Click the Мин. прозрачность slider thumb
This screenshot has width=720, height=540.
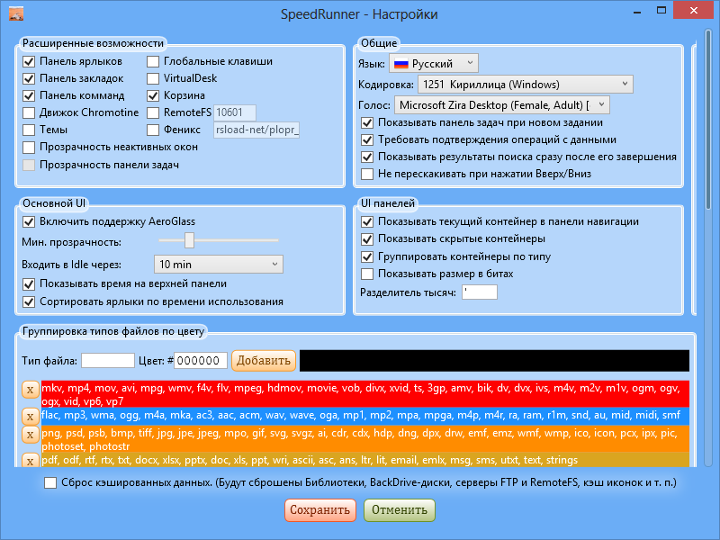pos(189,239)
